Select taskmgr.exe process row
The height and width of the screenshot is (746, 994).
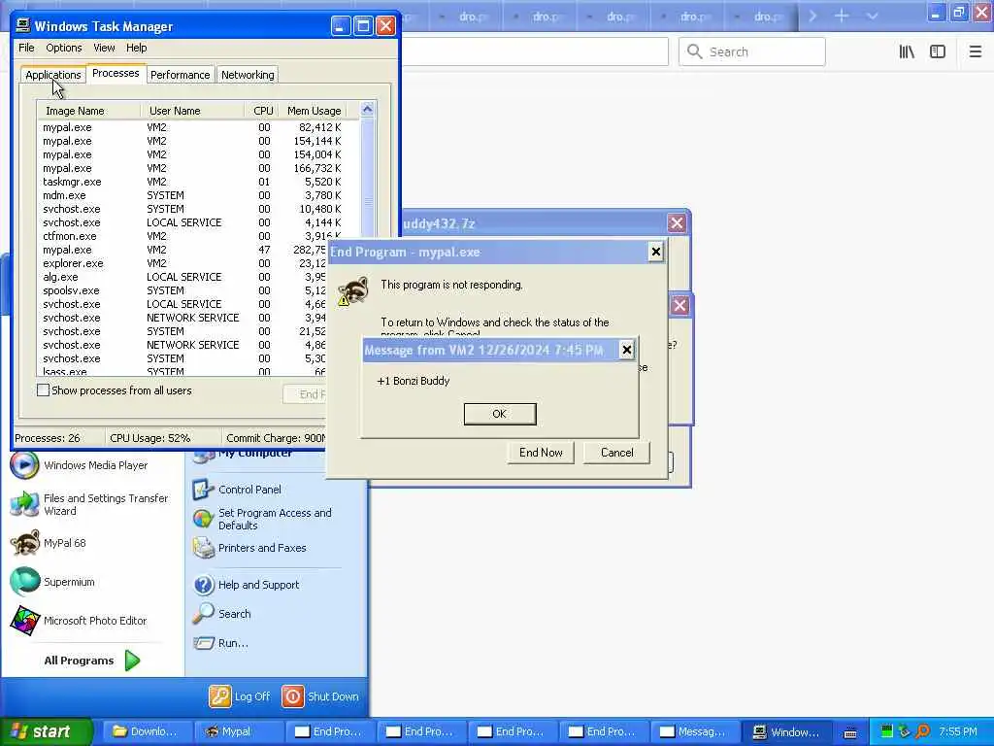pos(192,182)
